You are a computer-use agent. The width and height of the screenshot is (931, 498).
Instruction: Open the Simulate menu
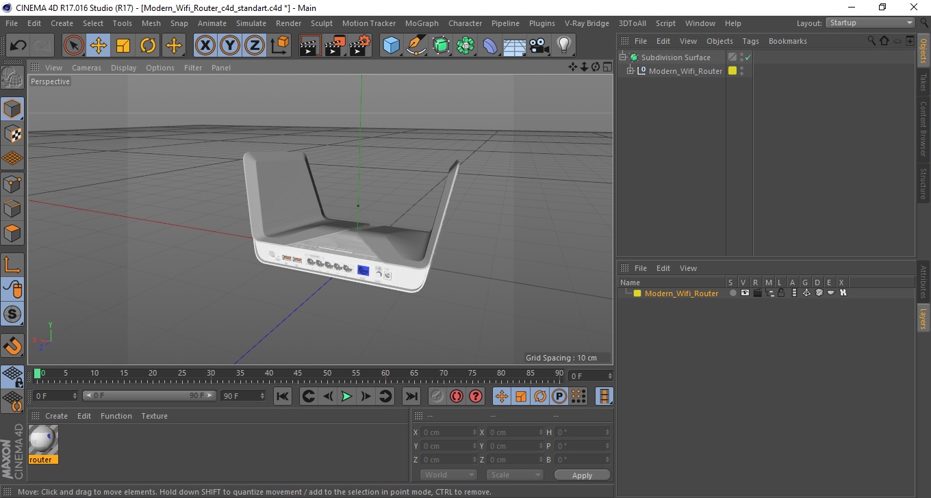point(251,23)
